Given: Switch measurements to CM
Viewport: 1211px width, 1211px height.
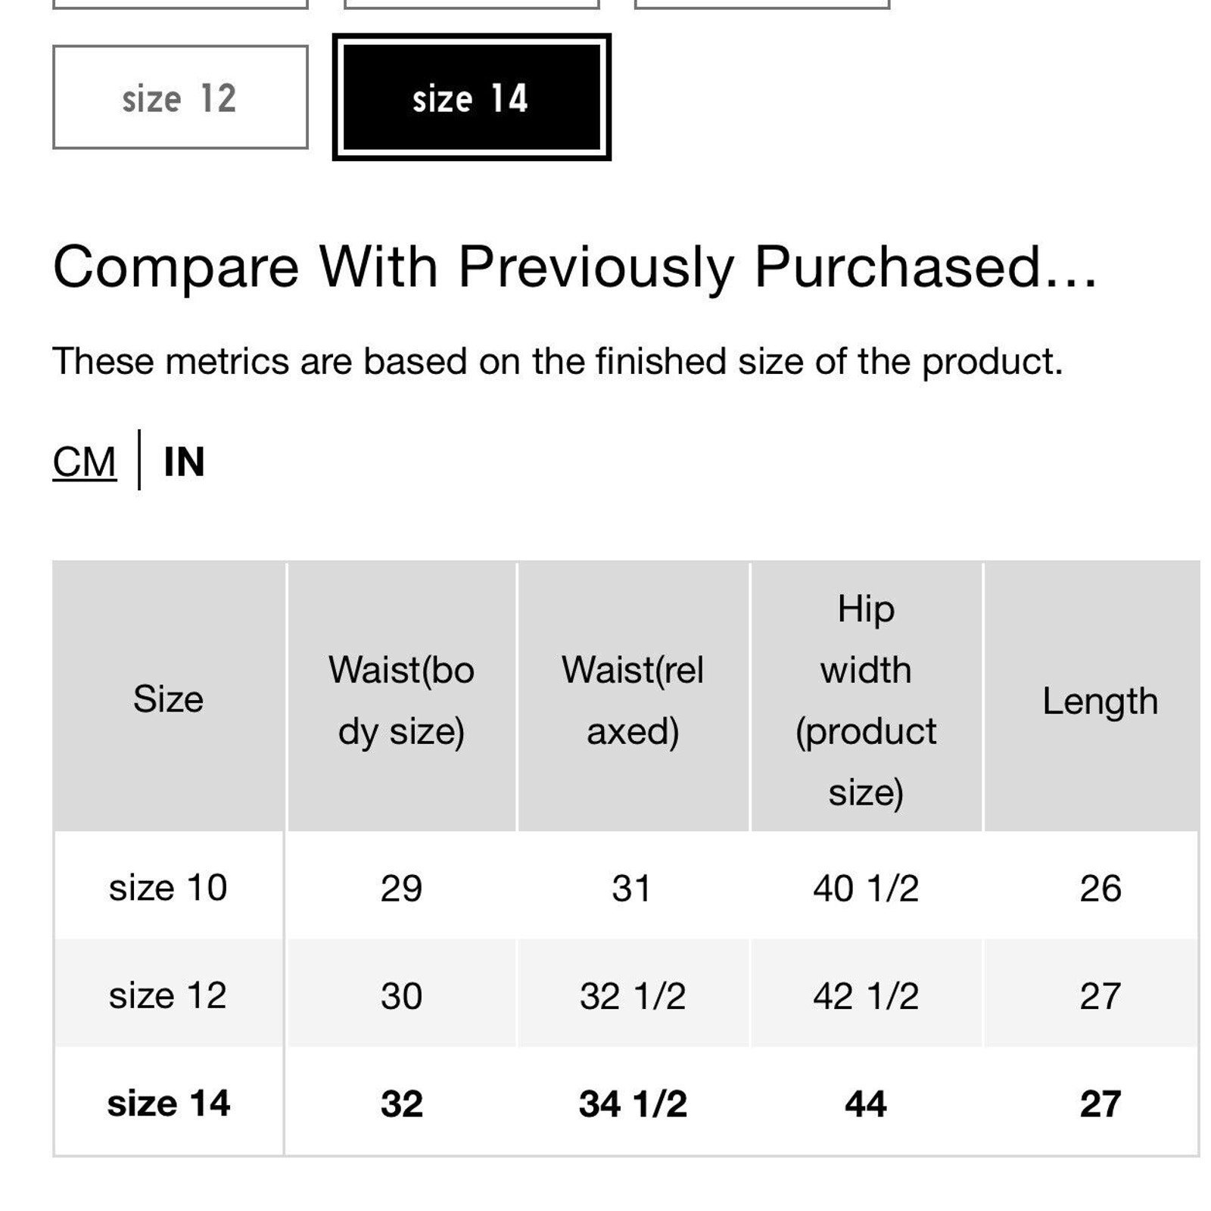Looking at the screenshot, I should point(84,461).
